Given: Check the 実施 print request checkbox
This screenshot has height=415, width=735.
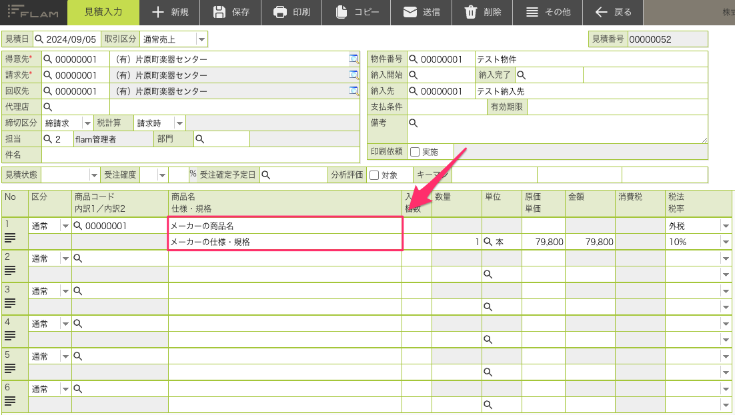Looking at the screenshot, I should click(x=415, y=152).
